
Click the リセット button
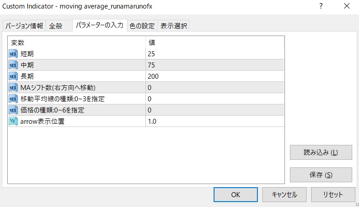click(333, 194)
